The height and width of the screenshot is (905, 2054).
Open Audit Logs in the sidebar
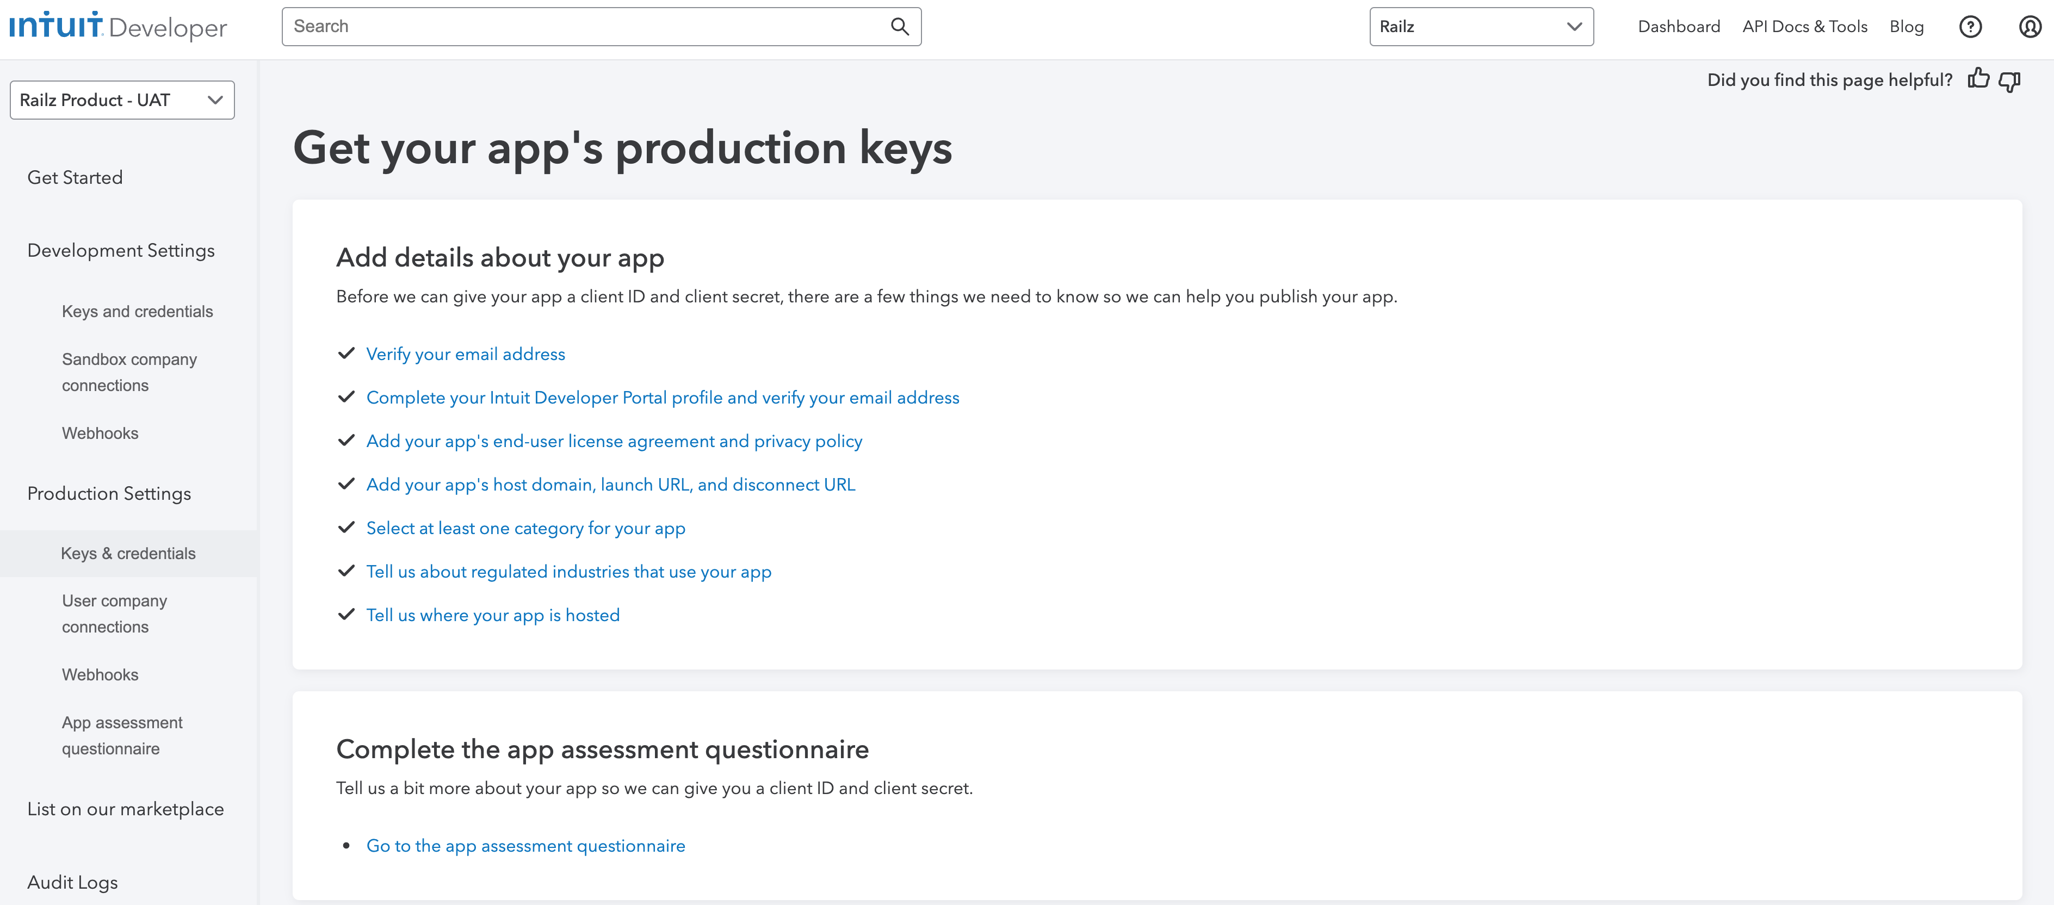tap(72, 883)
